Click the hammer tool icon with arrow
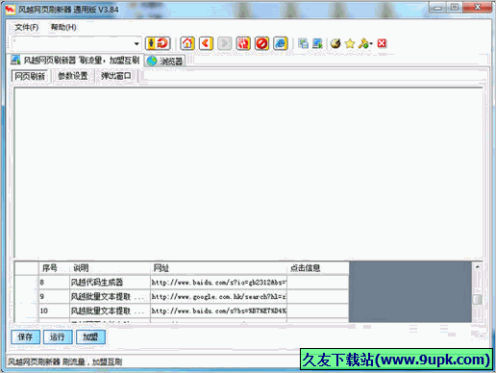 pos(365,43)
